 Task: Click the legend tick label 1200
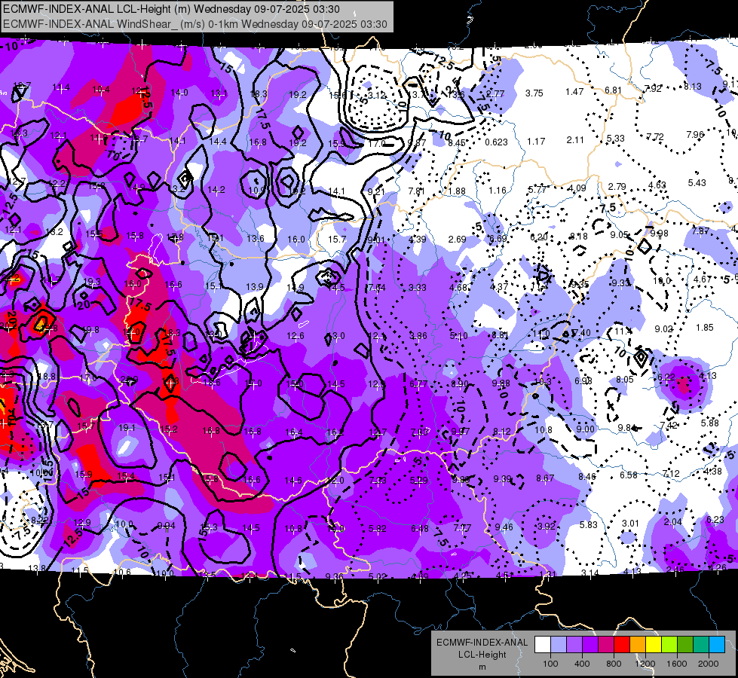point(645,664)
